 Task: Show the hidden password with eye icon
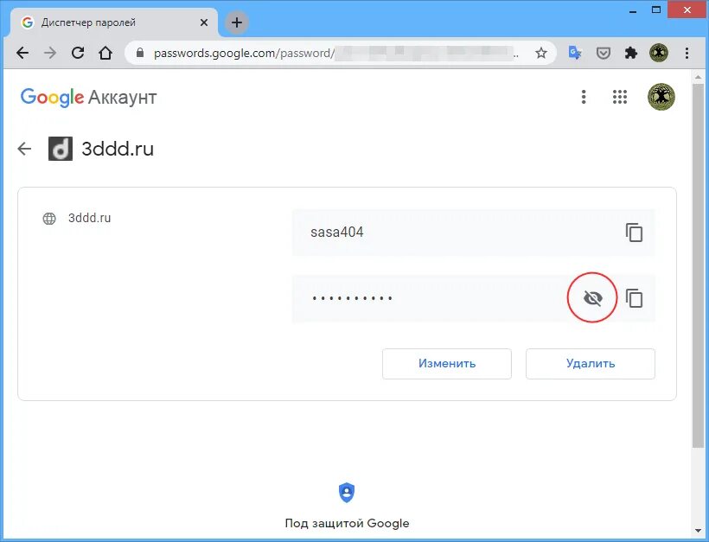[x=592, y=298]
